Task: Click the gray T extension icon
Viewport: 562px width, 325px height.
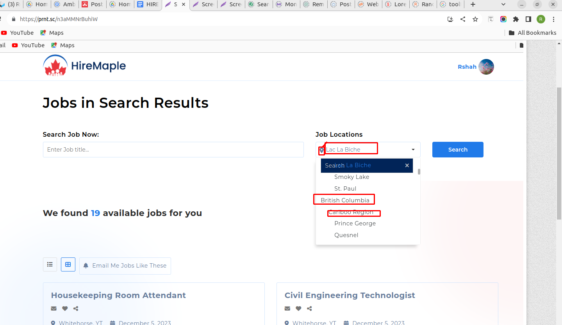Action: [491, 19]
